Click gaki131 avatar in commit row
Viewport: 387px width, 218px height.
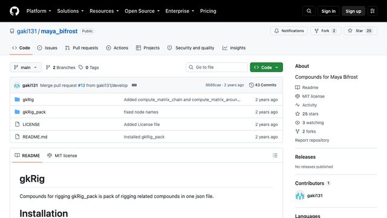pos(17,85)
